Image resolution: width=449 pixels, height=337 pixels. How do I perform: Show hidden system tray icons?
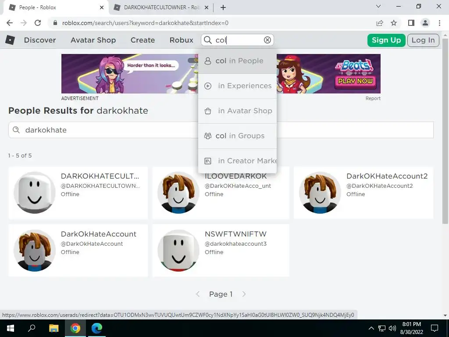[371, 328]
